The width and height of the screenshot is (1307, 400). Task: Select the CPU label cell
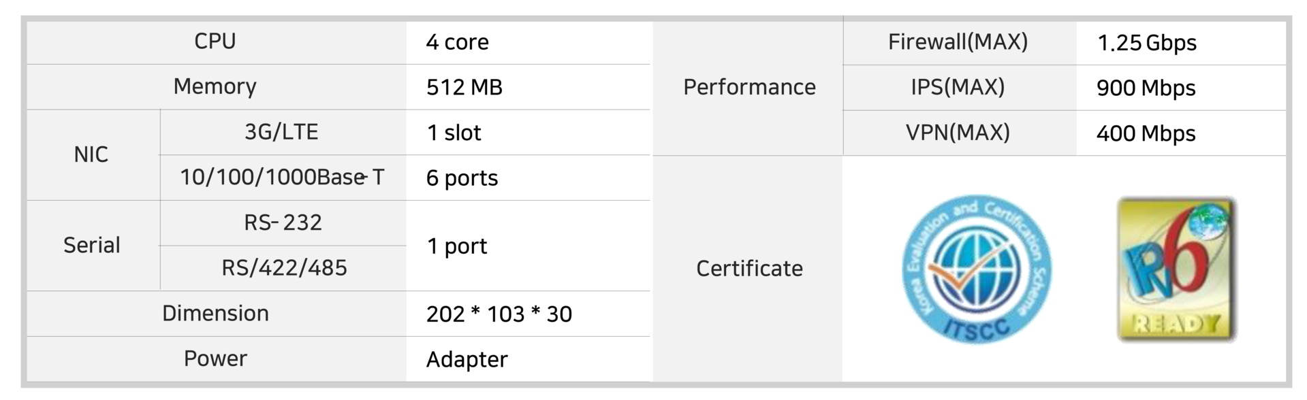(x=216, y=42)
